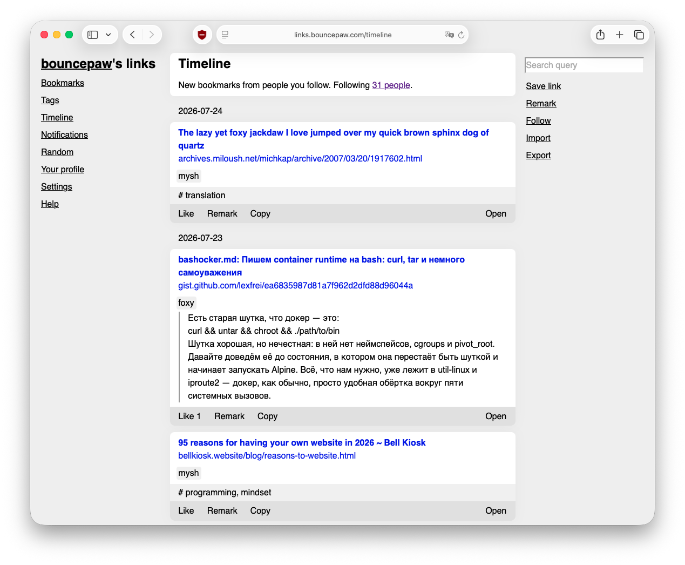685x565 pixels.
Task: Open the archives.miloush.net URL link
Action: [x=300, y=158]
